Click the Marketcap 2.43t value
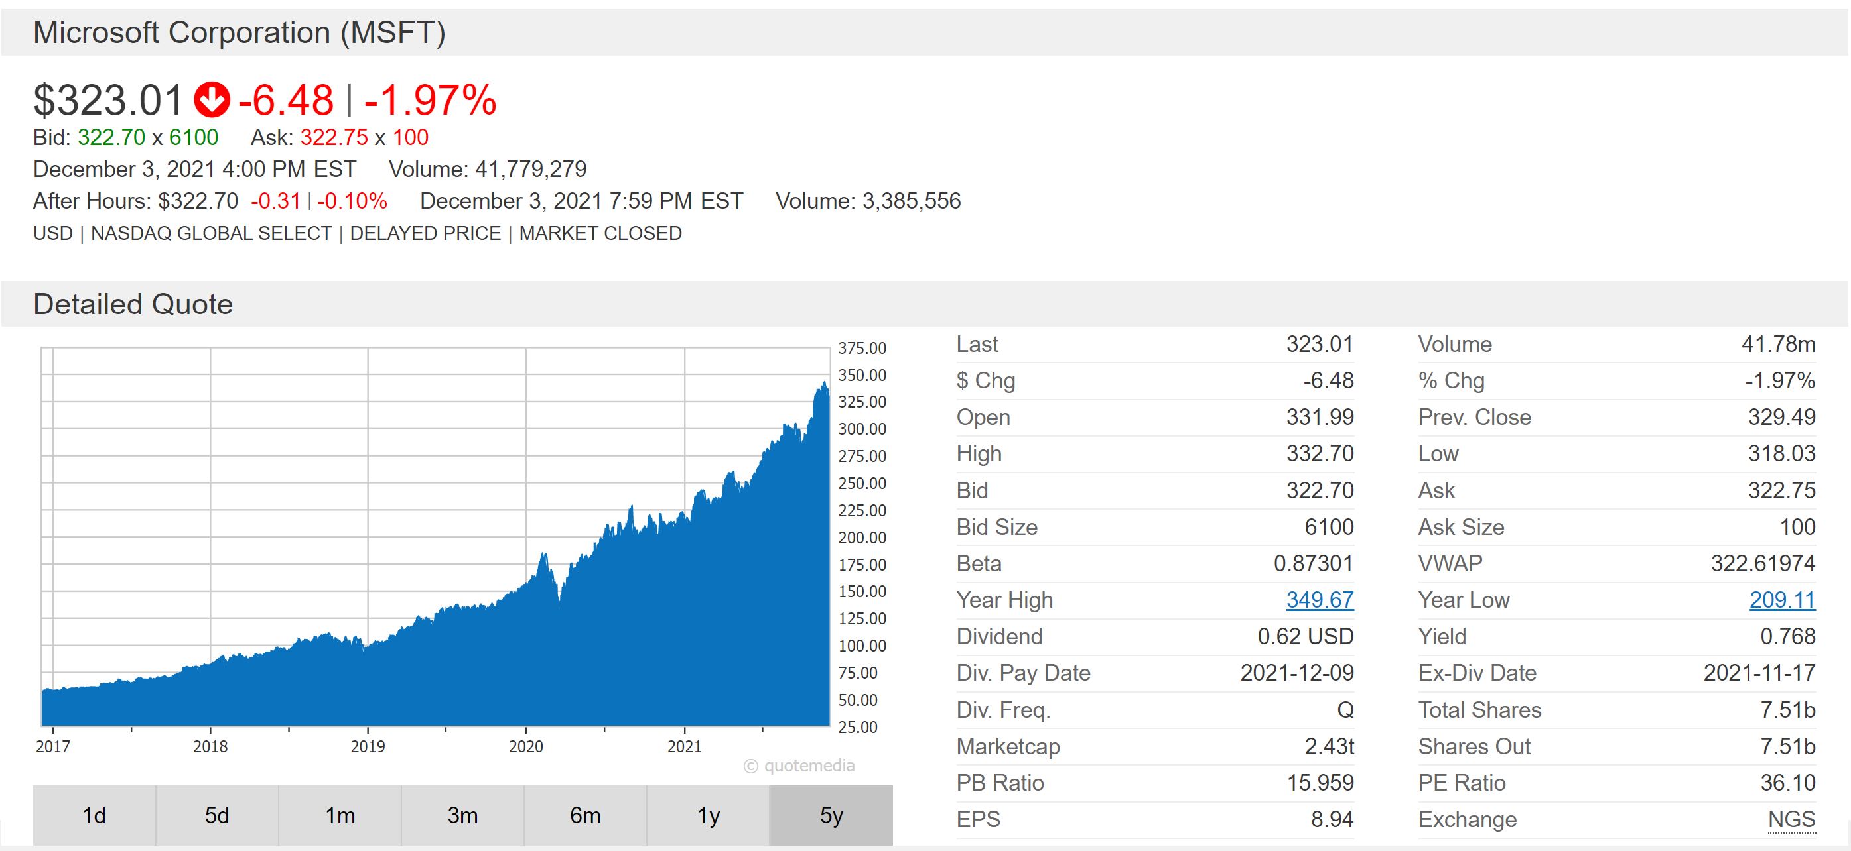1851x851 pixels. 1329,746
